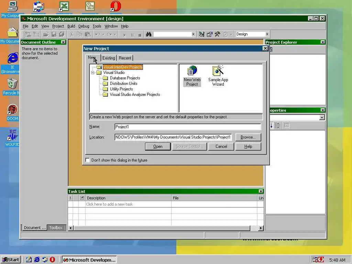Click the Task List clipboard toolbar icon
Viewport: 352px width, 264px height.
coord(225,34)
